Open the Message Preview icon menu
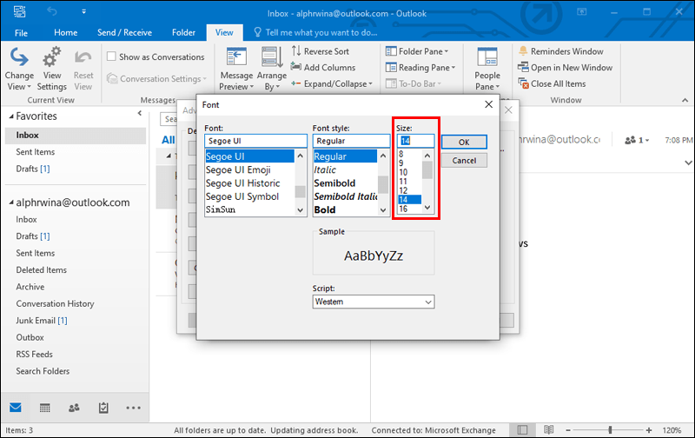Image resolution: width=695 pixels, height=438 pixels. tap(236, 57)
